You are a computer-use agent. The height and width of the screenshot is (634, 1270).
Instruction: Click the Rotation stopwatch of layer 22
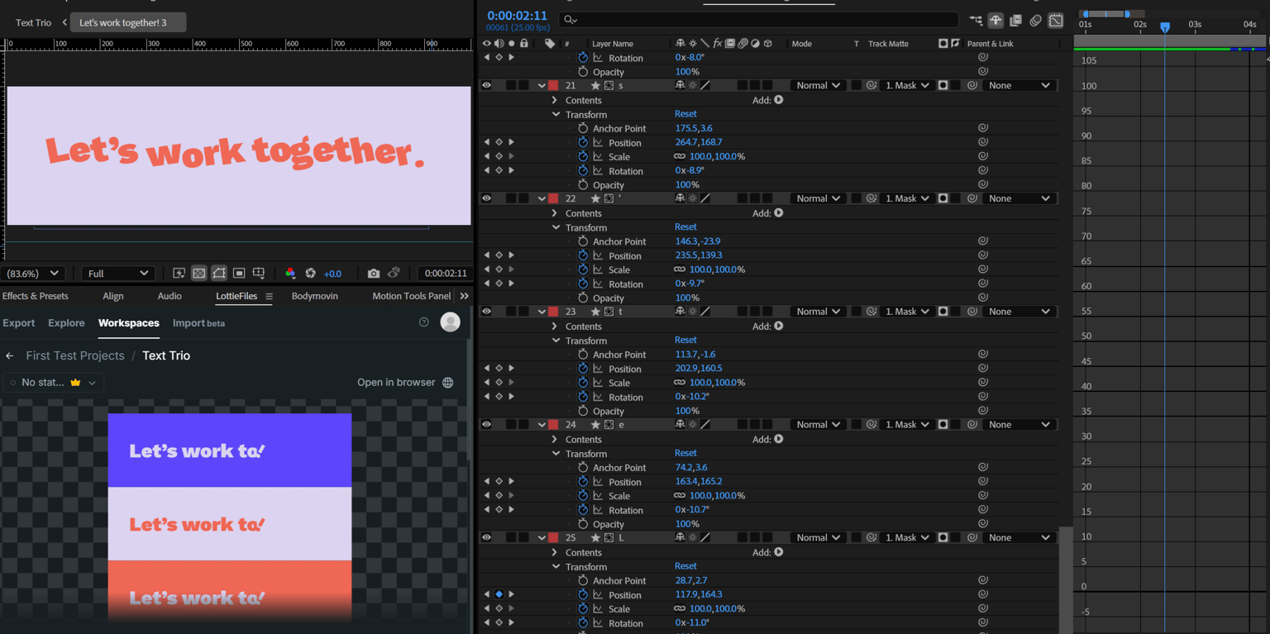583,284
